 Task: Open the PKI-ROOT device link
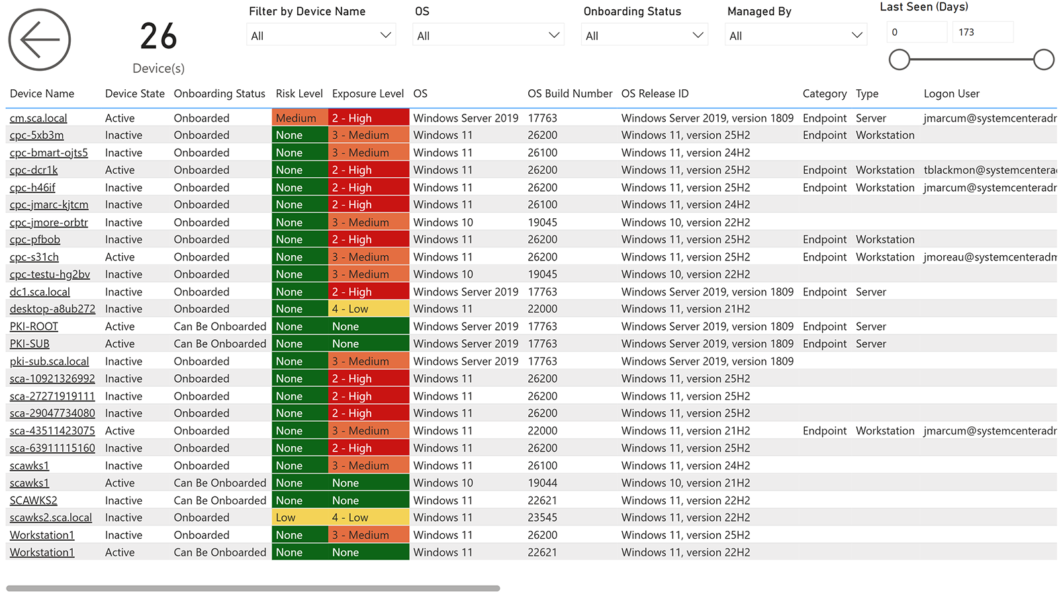[34, 327]
